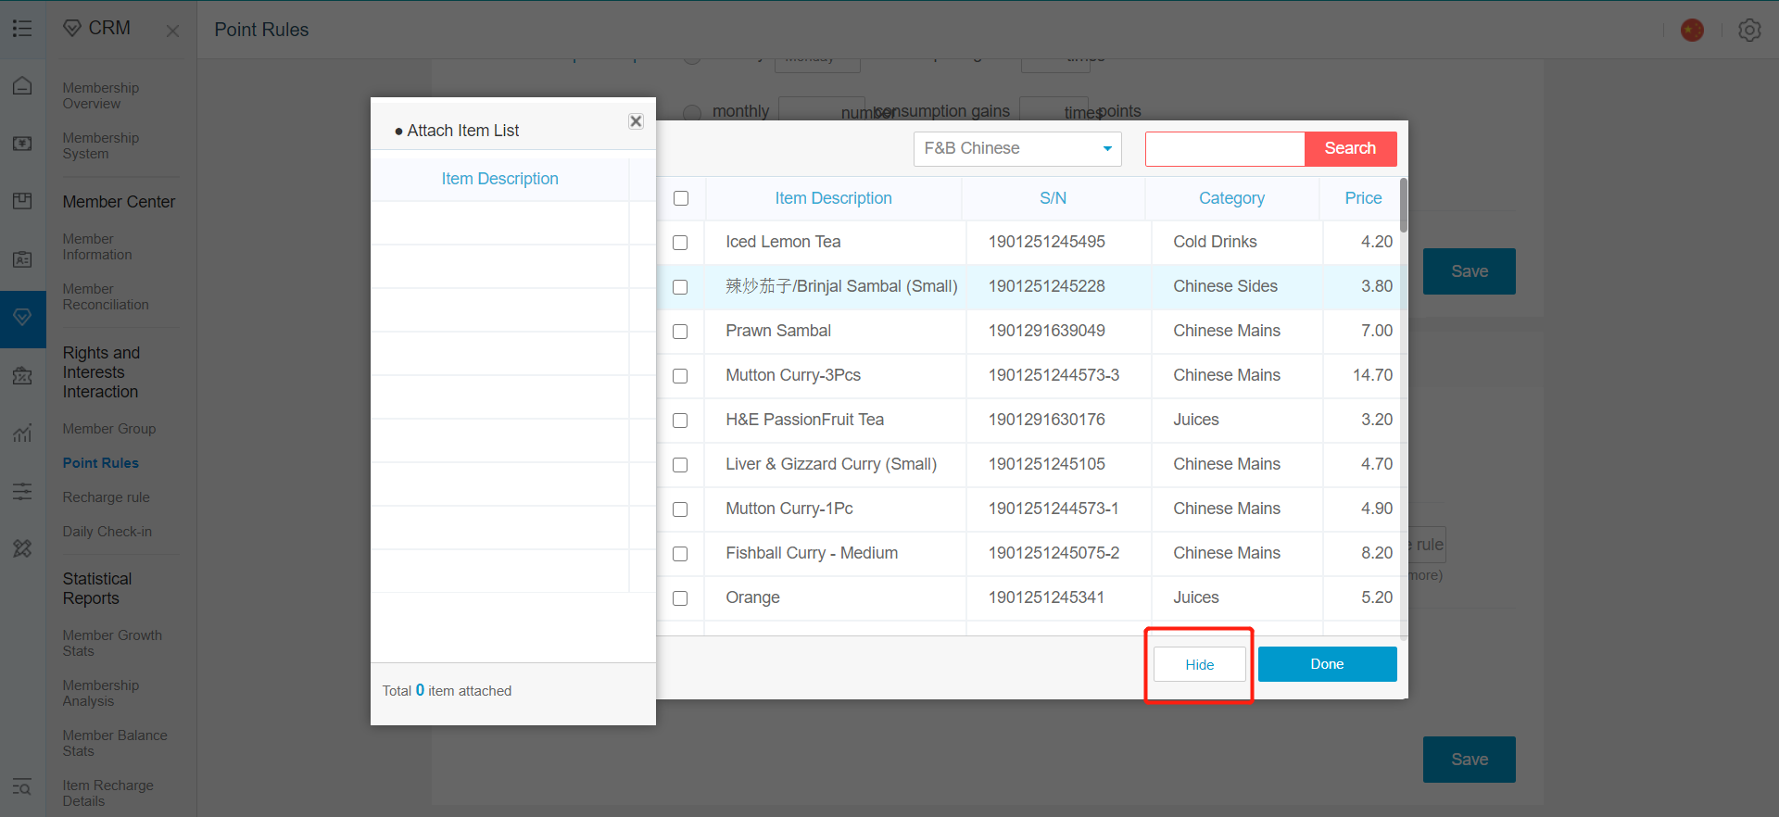Check the Brinjal Sambal (Small) row

point(680,287)
